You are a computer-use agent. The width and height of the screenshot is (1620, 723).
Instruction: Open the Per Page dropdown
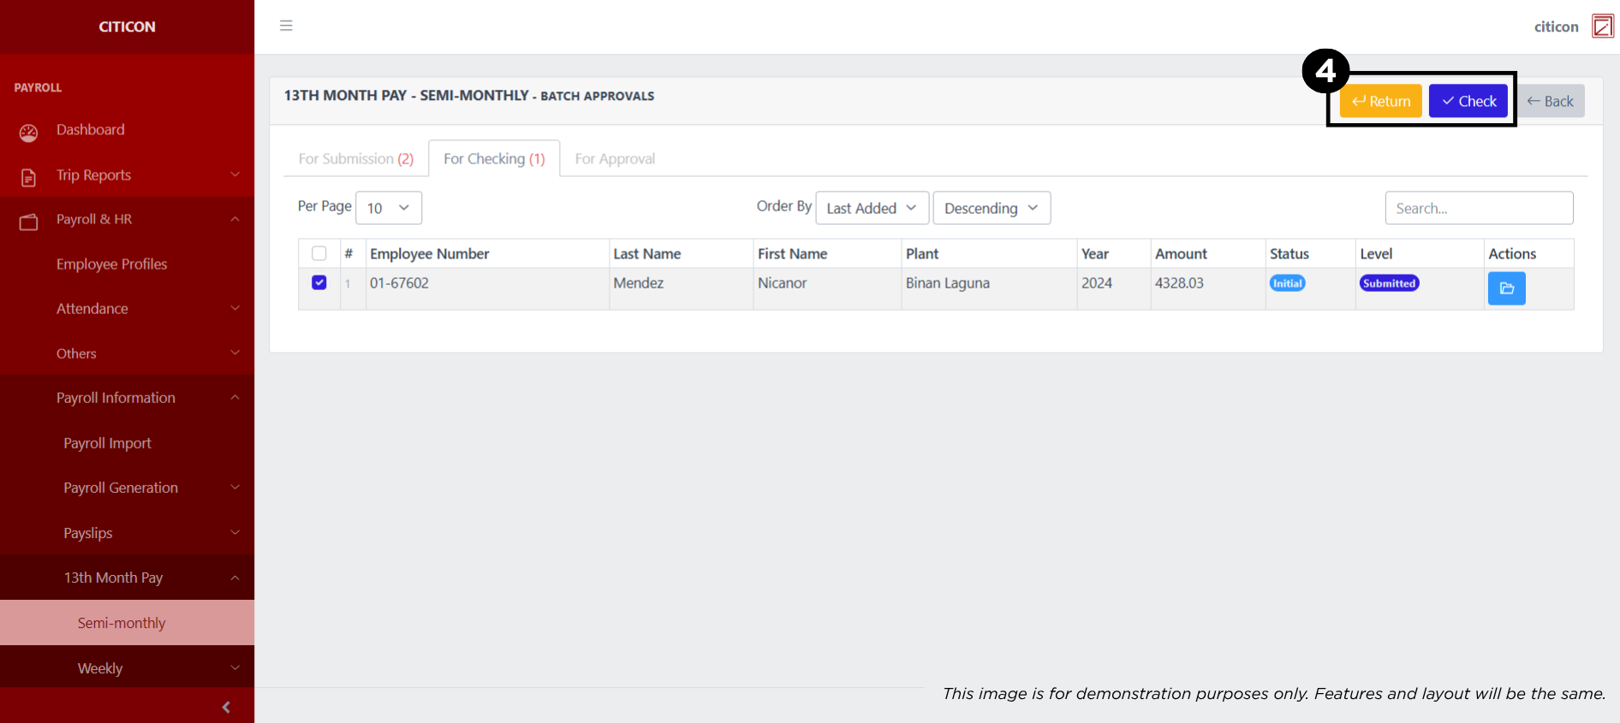pyautogui.click(x=389, y=208)
